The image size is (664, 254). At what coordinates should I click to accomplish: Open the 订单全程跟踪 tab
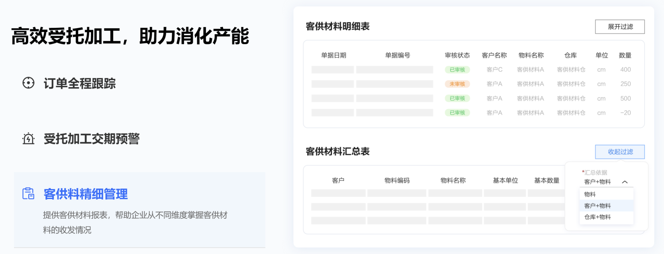pyautogui.click(x=79, y=83)
